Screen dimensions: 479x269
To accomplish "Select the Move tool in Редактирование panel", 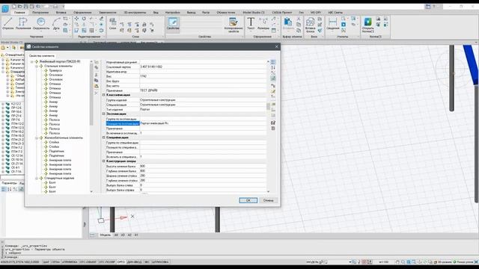I will tap(76, 19).
